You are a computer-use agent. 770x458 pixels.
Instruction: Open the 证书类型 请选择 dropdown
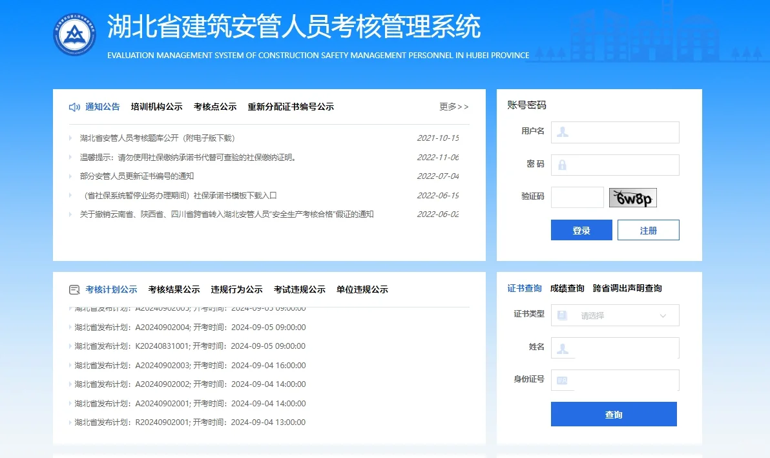click(x=614, y=315)
